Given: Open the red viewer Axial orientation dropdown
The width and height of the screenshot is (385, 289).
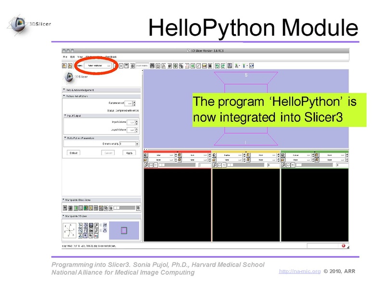Looking at the screenshot, I should click(x=161, y=155).
